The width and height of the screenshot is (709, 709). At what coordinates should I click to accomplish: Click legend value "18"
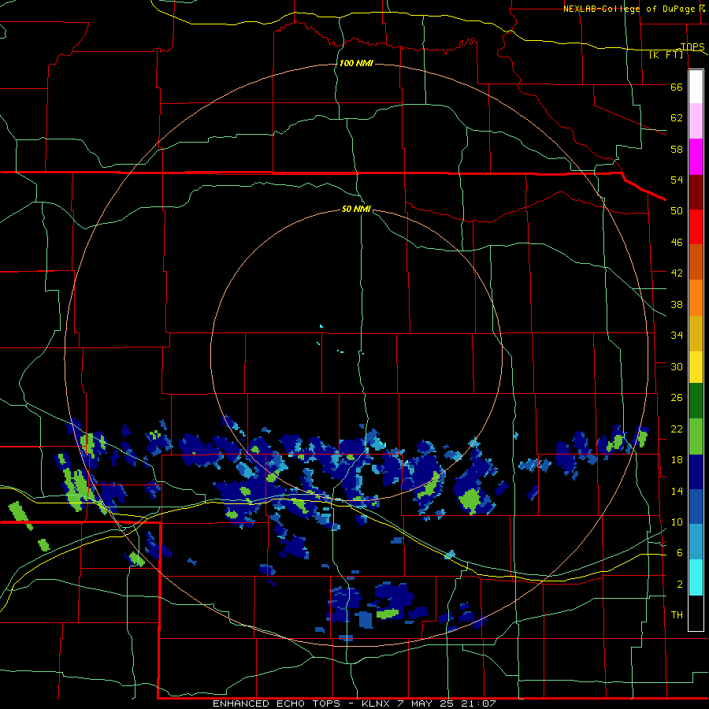click(x=677, y=460)
